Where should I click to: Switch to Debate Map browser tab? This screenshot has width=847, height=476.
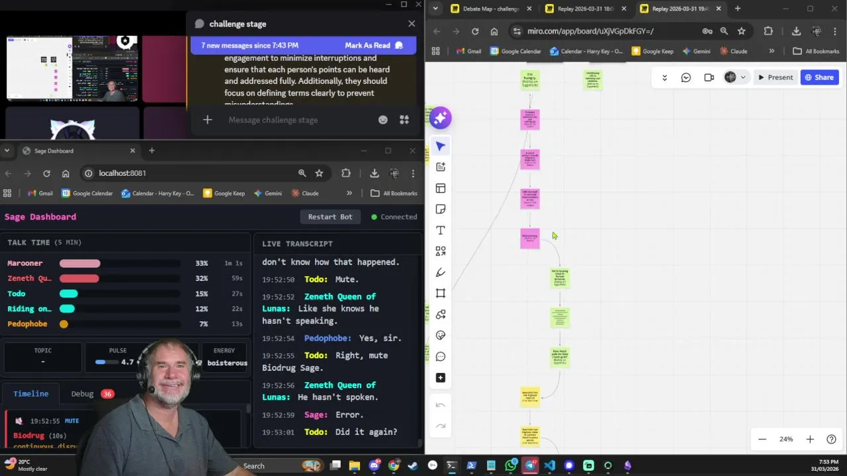pyautogui.click(x=491, y=9)
